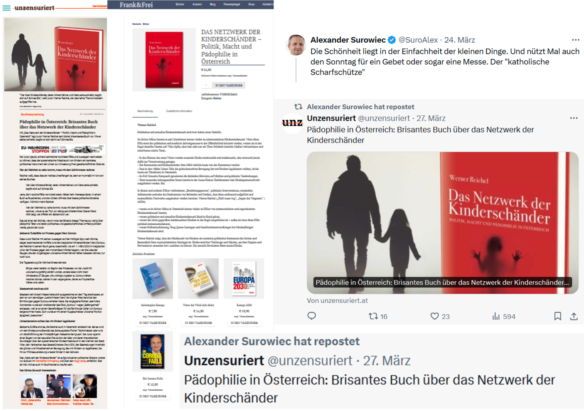Switch to the Beschreibung tab
The image size is (584, 411).
(x=145, y=111)
